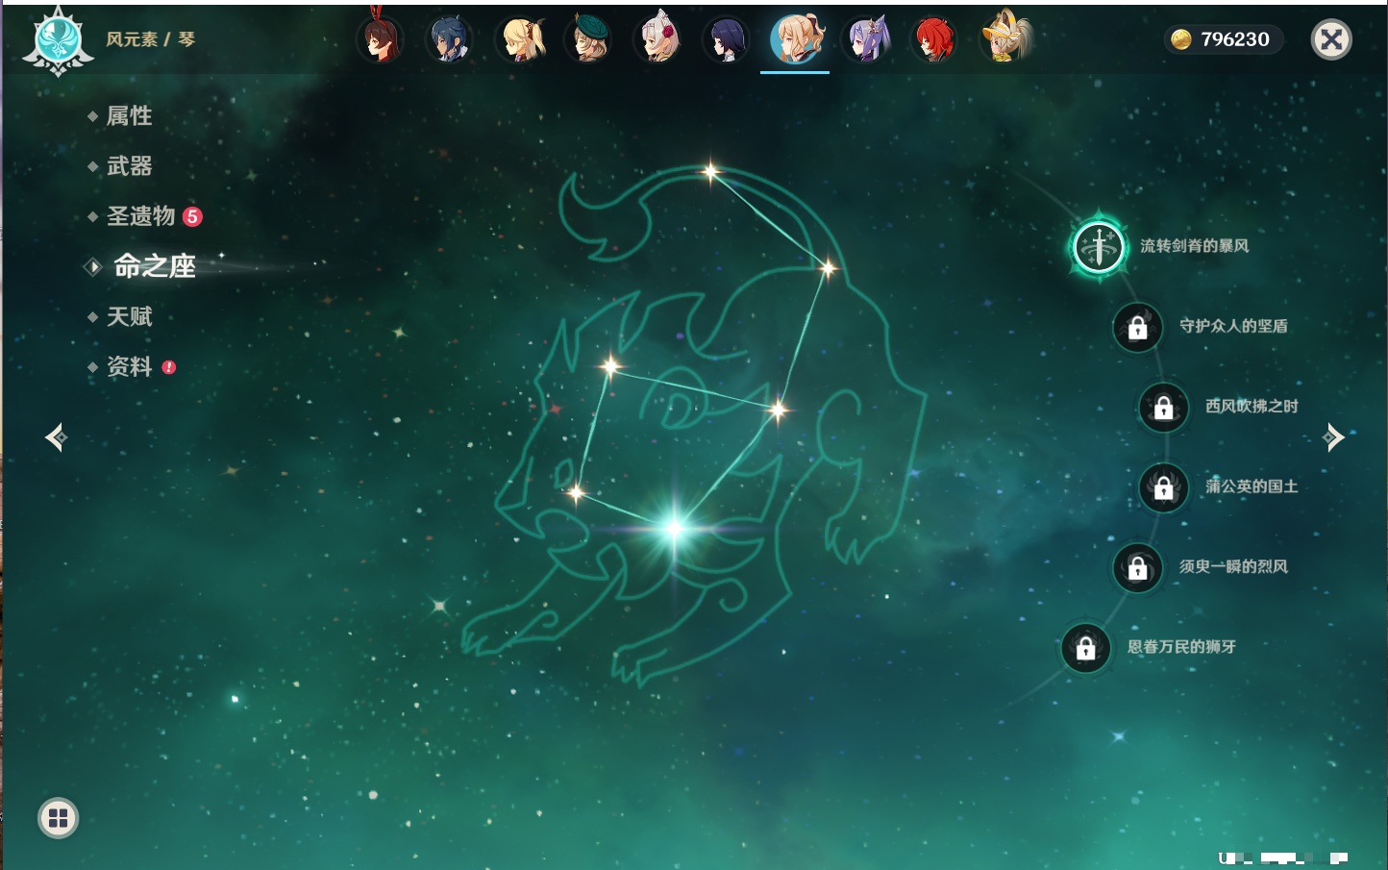Select the 命之座 constellation page
This screenshot has height=870, width=1388.
pos(154,266)
